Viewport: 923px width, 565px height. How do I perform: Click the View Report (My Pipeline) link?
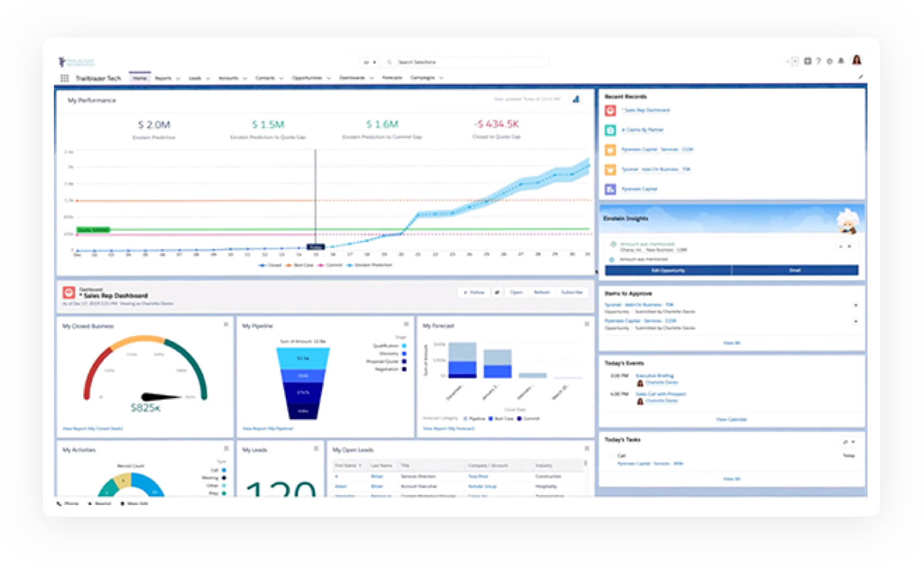point(267,428)
